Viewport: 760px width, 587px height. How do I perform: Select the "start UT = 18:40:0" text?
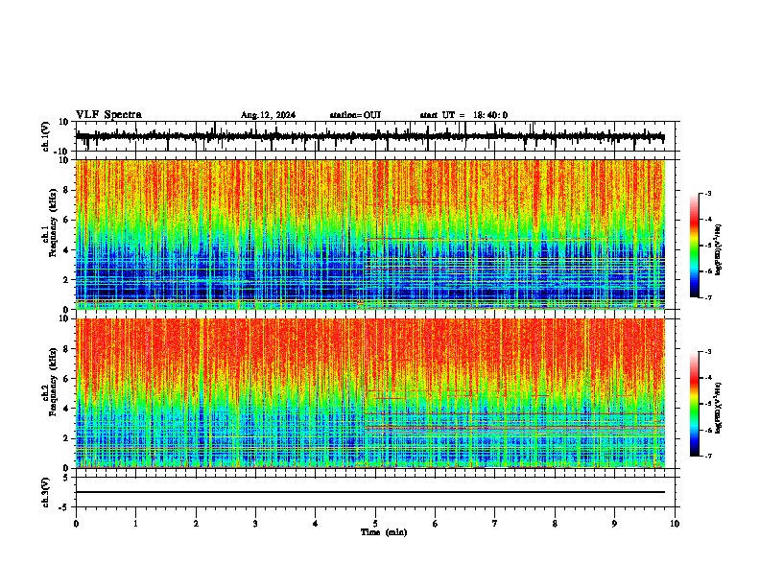[463, 115]
